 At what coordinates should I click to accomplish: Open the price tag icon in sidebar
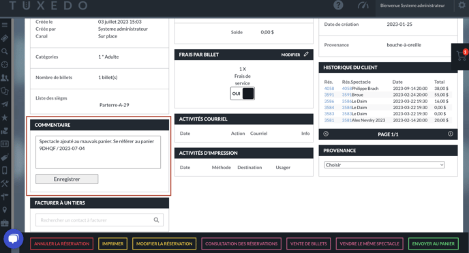tap(5, 157)
